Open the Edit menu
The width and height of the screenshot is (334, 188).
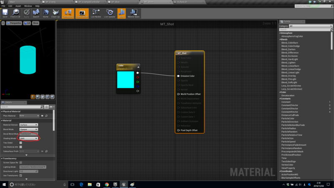pyautogui.click(x=10, y=6)
